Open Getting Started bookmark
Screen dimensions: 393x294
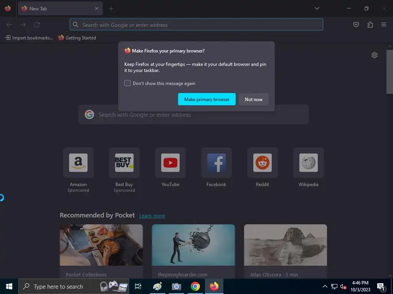tap(77, 38)
